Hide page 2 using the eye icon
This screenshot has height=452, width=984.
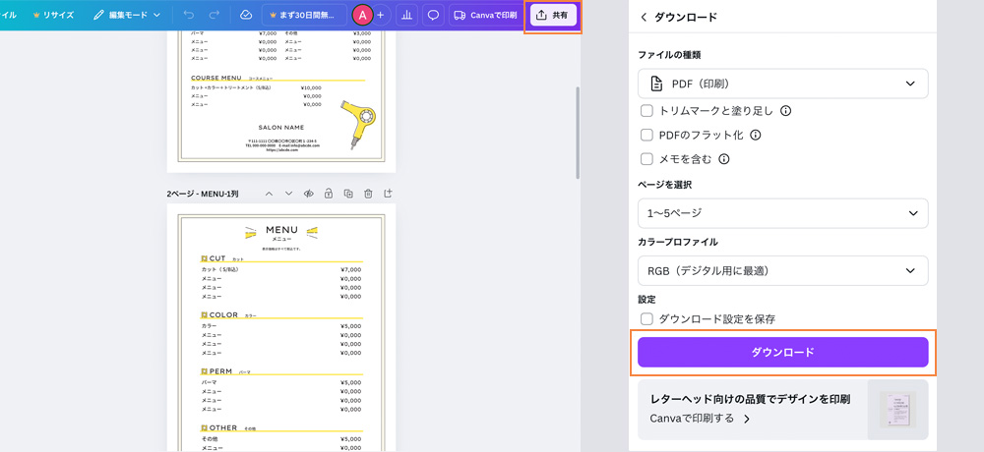(x=308, y=195)
